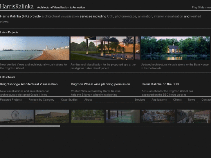Click BBC News website summary text
The width and height of the screenshot is (211, 158).
(x=167, y=93)
